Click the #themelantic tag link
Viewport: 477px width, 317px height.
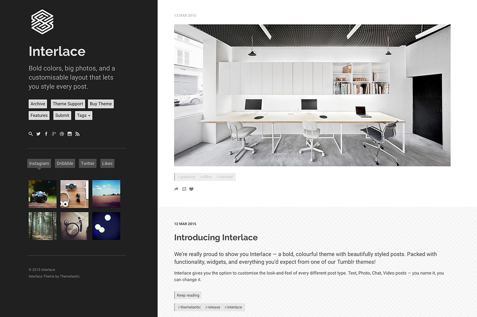pyautogui.click(x=189, y=307)
